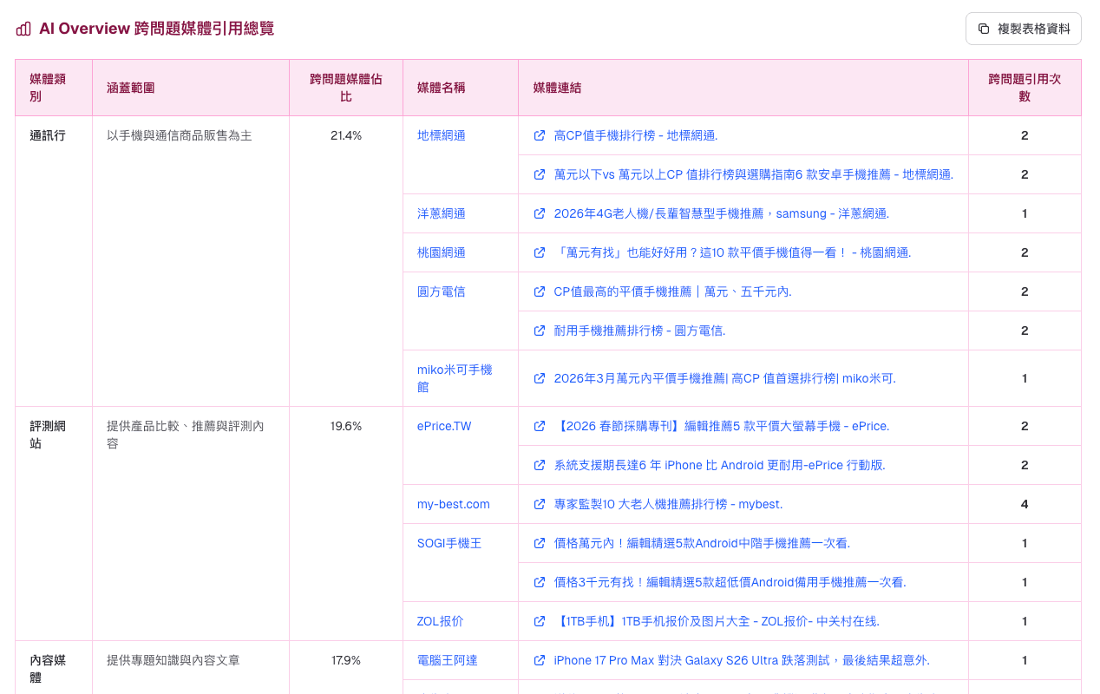Click external link icon for 耐用手機推薦排行榜 - 圓方電信
Image resolution: width=1100 pixels, height=694 pixels.
click(x=539, y=331)
